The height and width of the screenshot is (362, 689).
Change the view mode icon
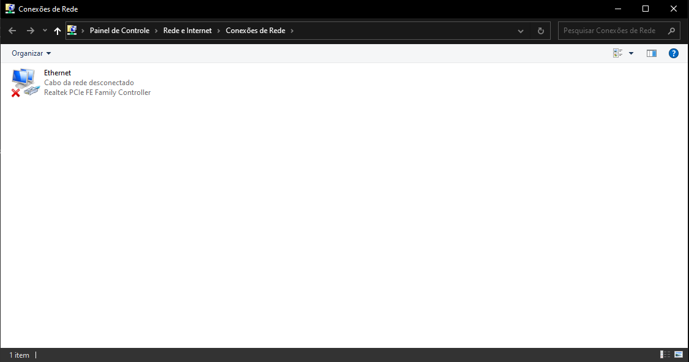tap(618, 53)
